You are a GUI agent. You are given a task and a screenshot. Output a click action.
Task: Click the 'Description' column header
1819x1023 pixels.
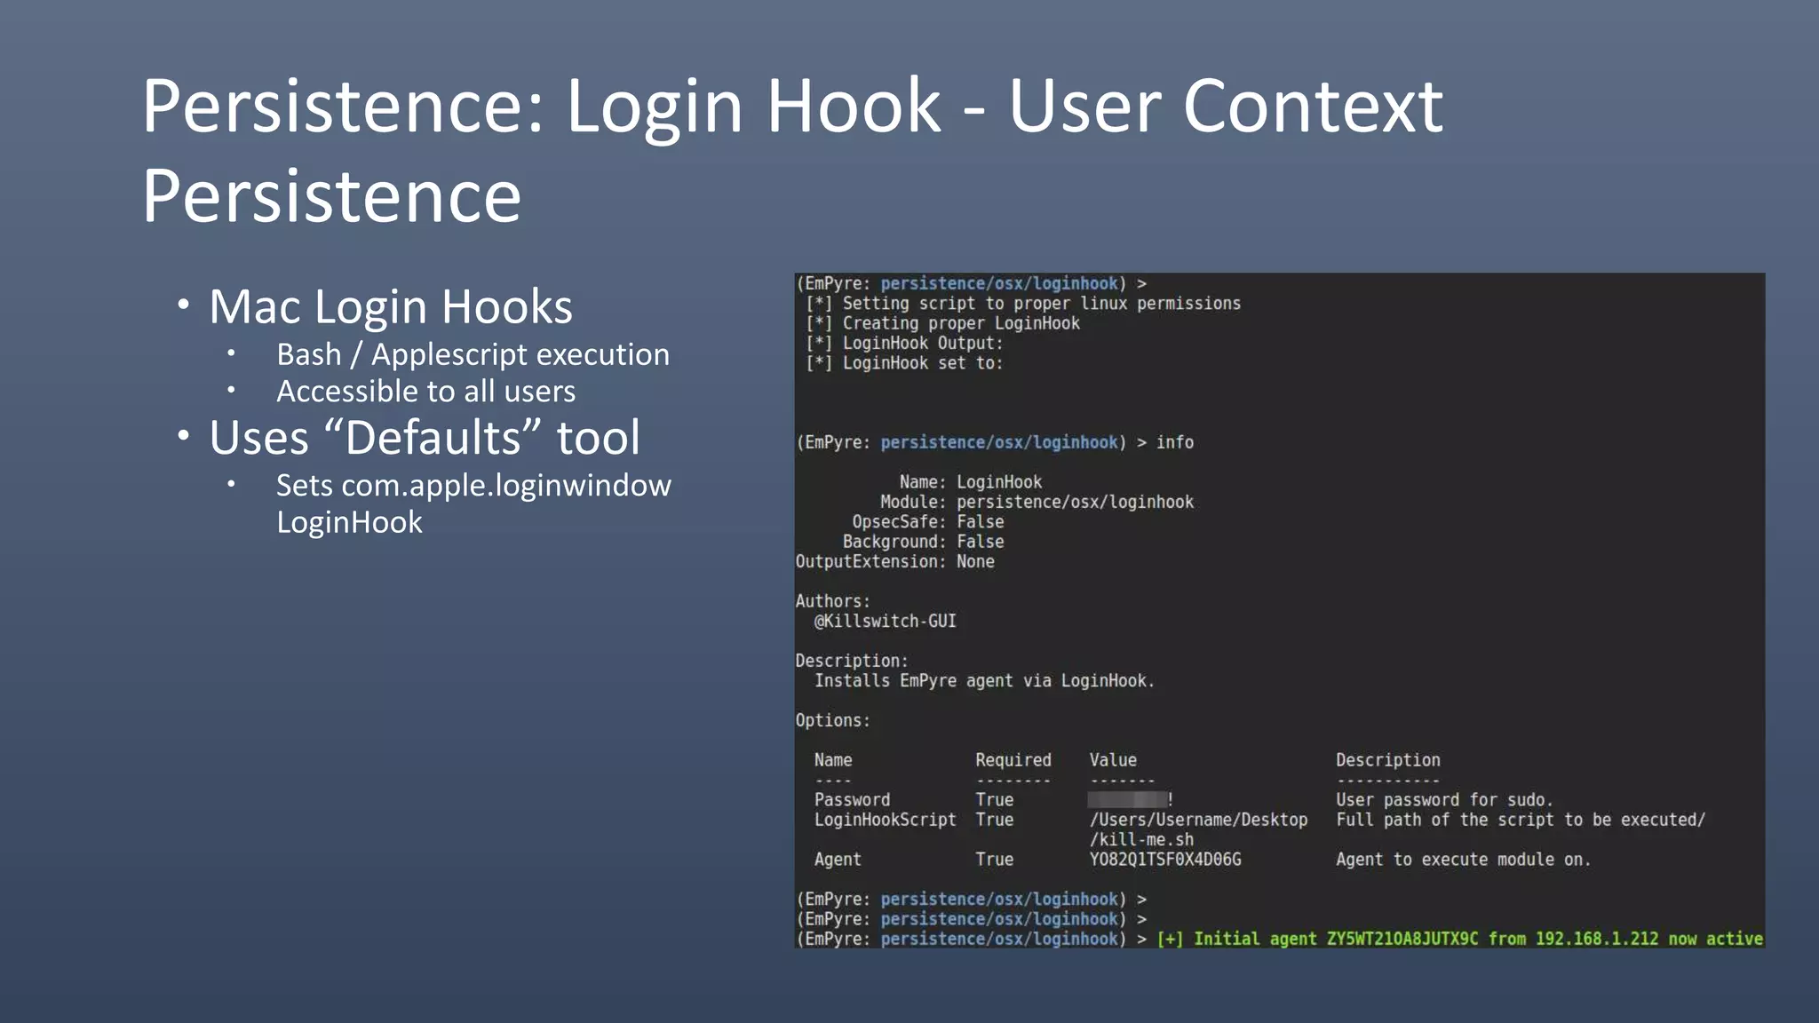point(1387,760)
